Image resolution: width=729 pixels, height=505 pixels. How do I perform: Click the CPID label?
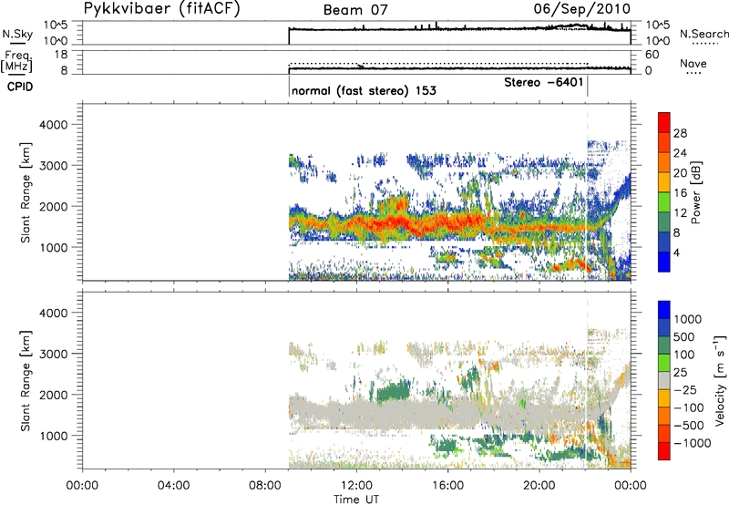pyautogui.click(x=20, y=87)
